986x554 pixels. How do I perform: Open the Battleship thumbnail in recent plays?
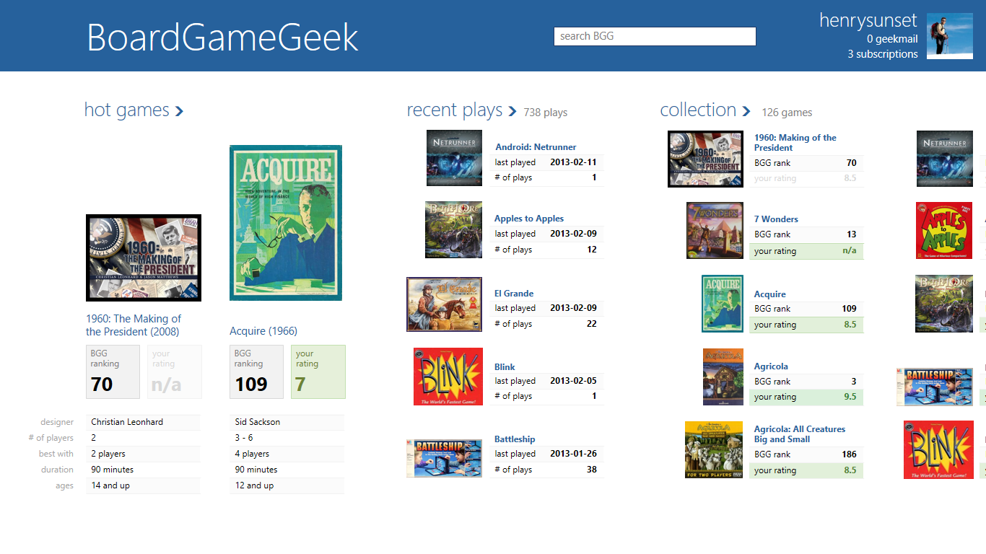444,457
